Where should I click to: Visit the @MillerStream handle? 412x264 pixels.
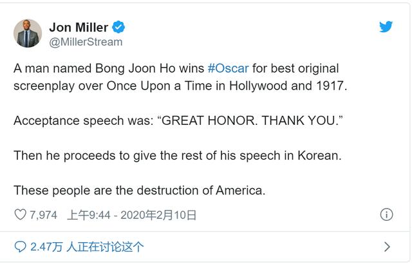tap(86, 42)
